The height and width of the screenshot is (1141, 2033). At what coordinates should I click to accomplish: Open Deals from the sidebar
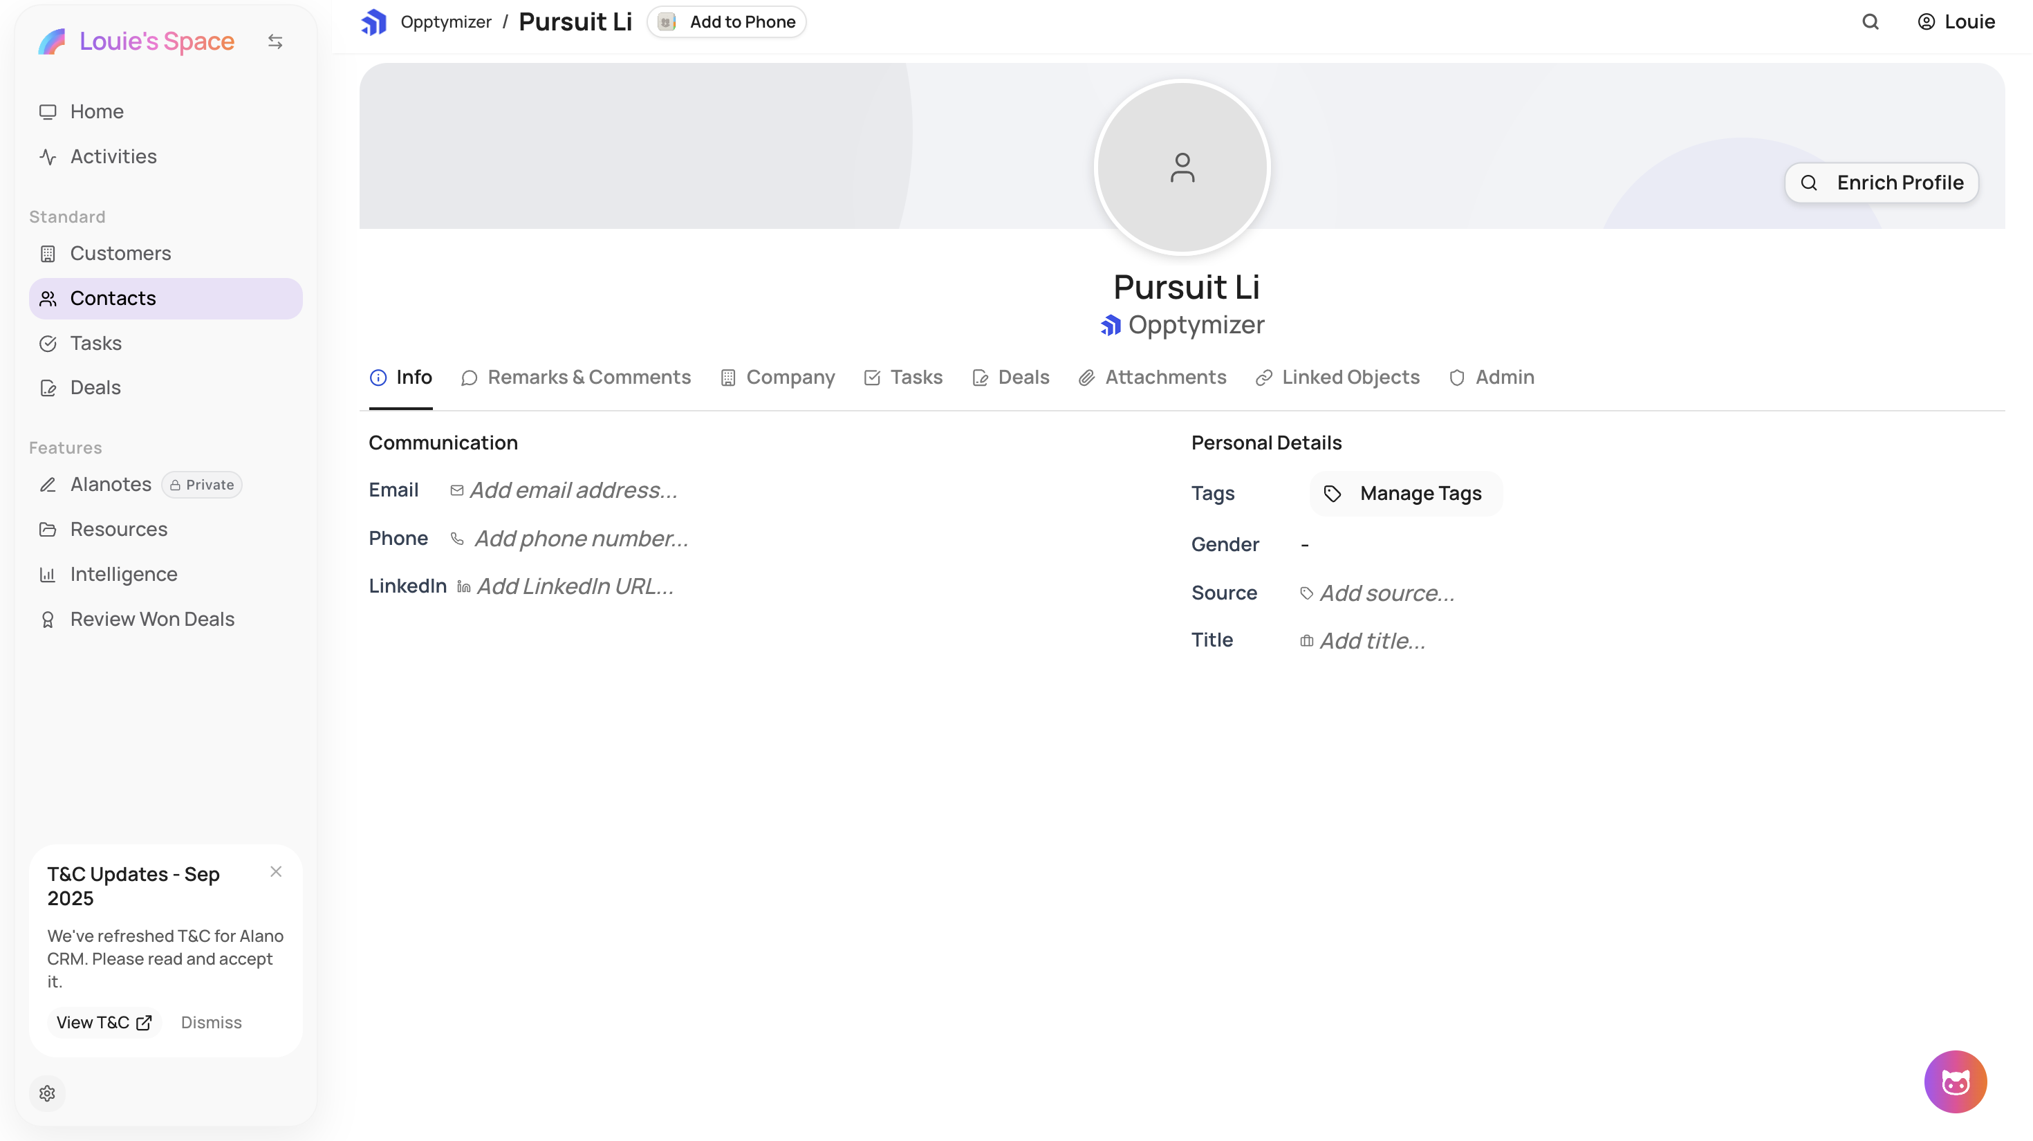pyautogui.click(x=166, y=387)
